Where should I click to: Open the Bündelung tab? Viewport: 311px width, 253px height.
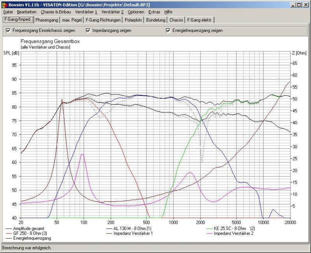[156, 20]
